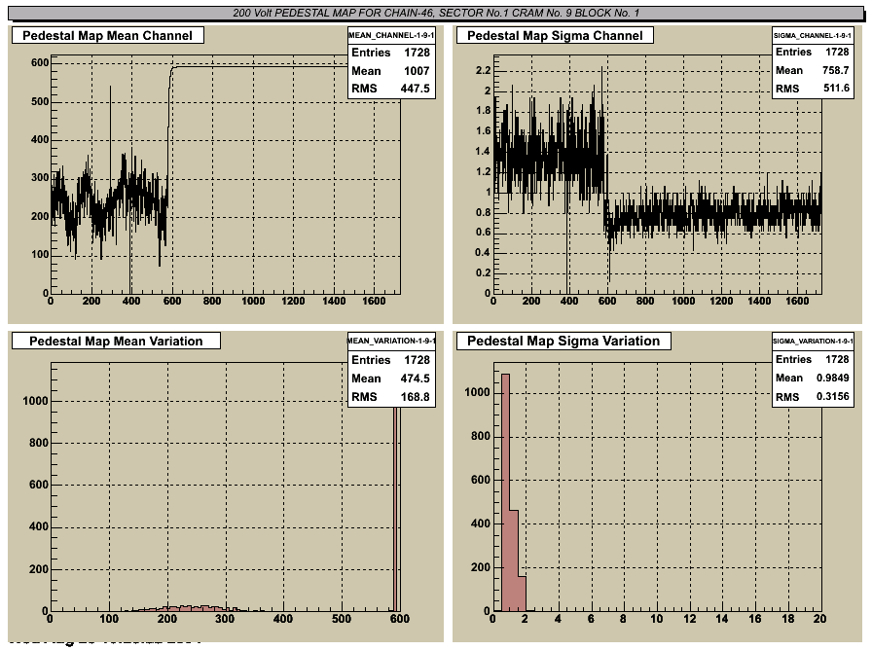Click the MEAN_CHANNEL-1-9-1 stats box header
The image size is (872, 650).
391,35
